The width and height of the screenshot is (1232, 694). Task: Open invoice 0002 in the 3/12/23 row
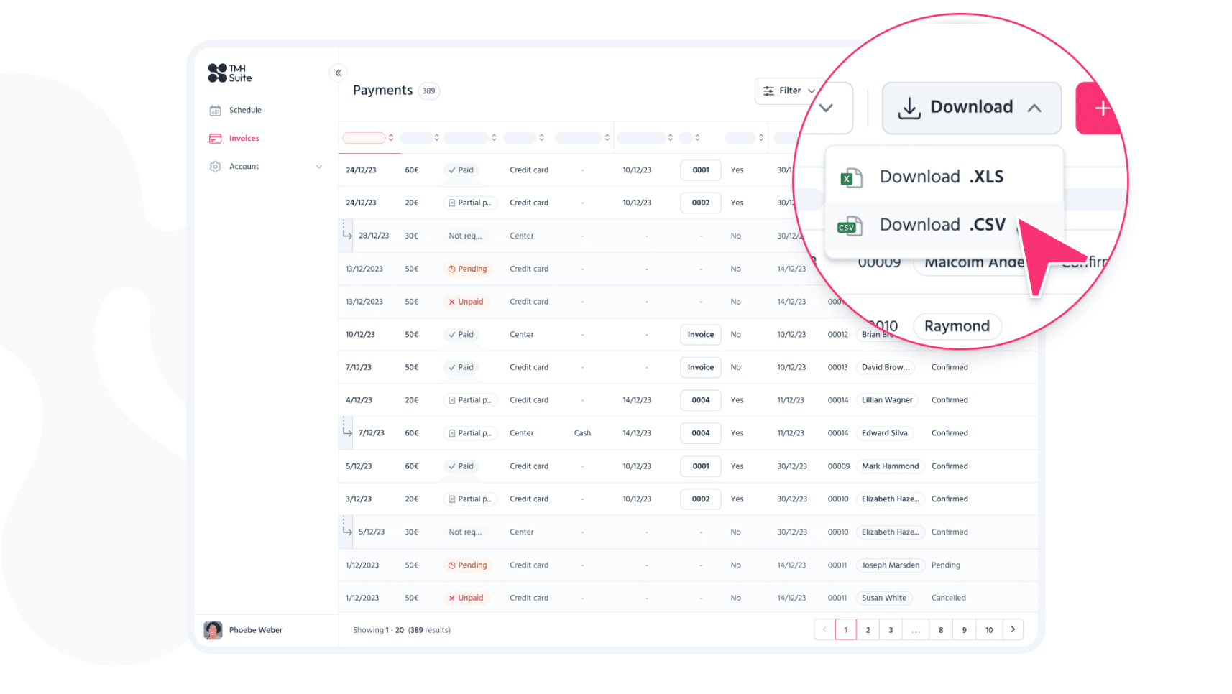701,499
